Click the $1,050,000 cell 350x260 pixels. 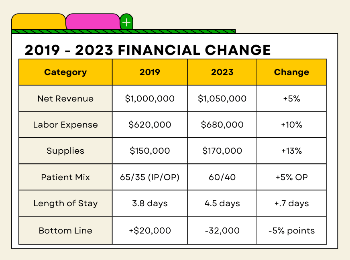[x=222, y=98]
